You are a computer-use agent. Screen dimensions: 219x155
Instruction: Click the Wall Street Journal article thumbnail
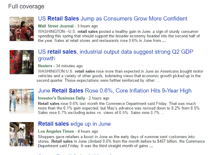point(22,28)
